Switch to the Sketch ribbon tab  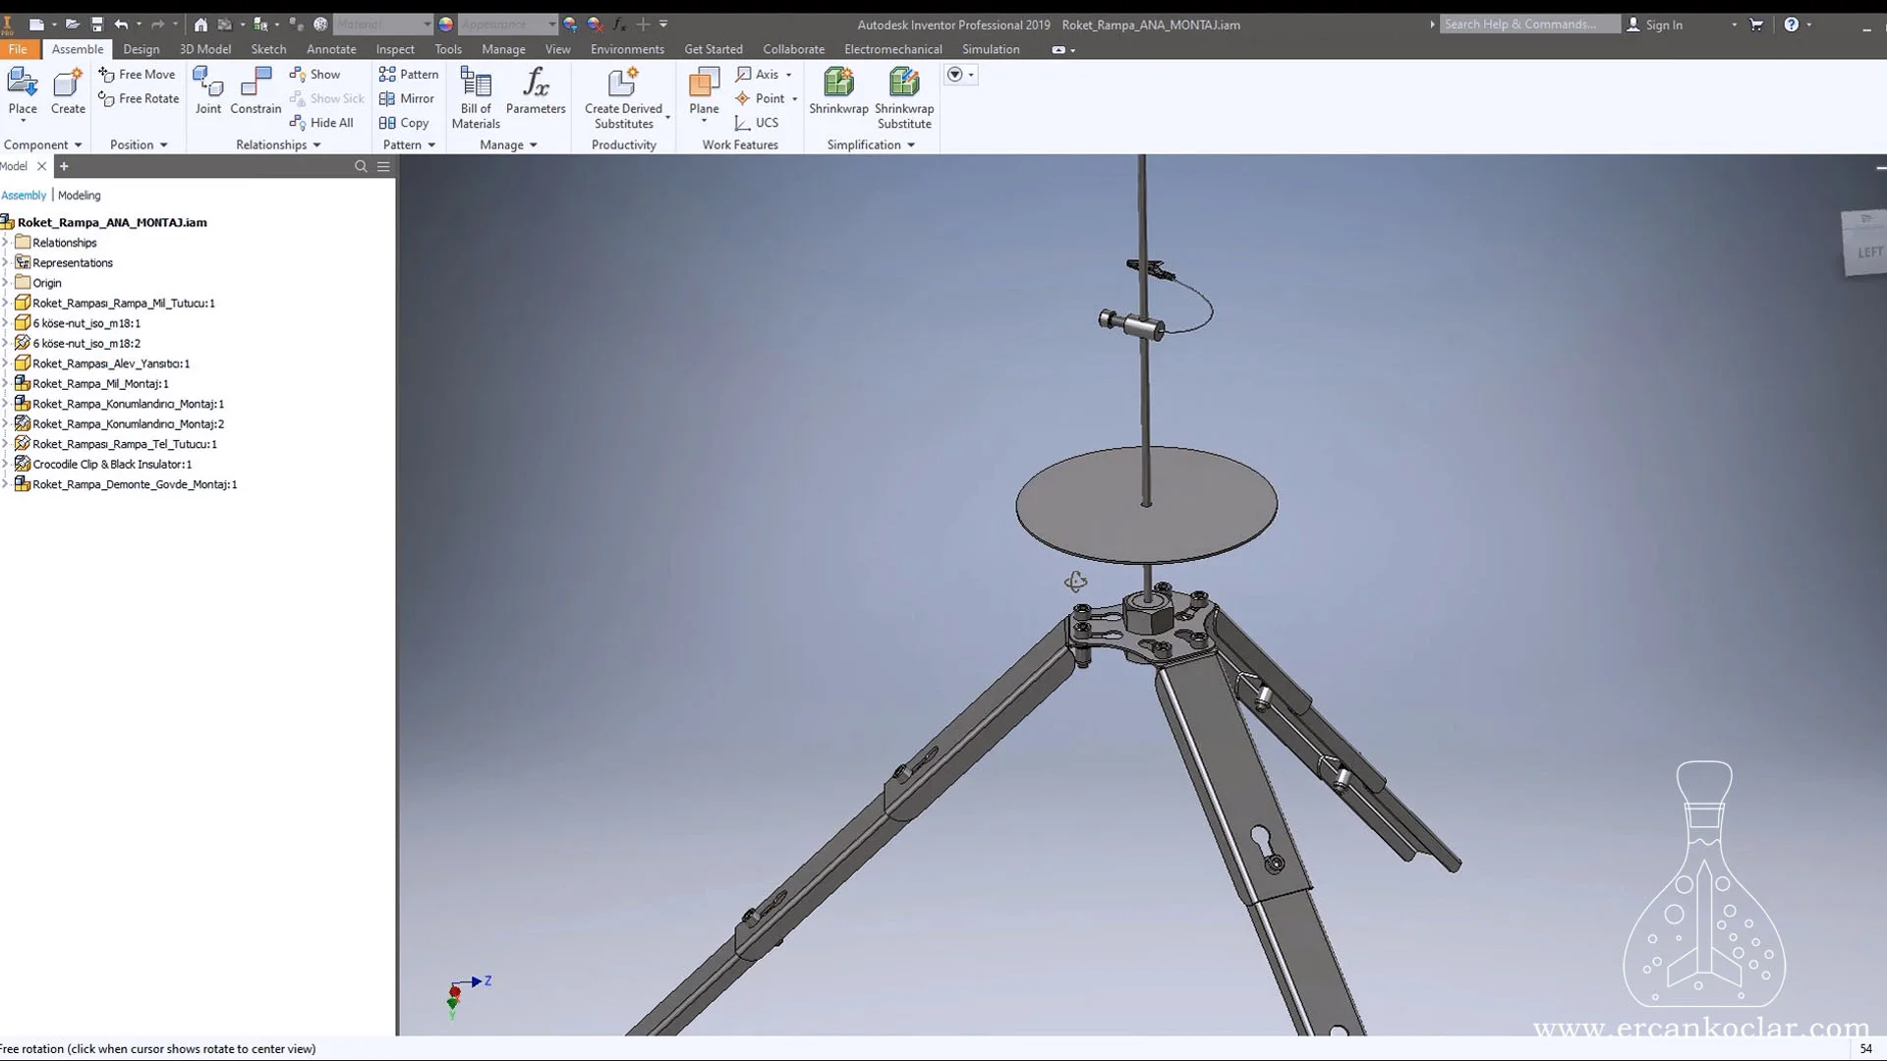(268, 49)
